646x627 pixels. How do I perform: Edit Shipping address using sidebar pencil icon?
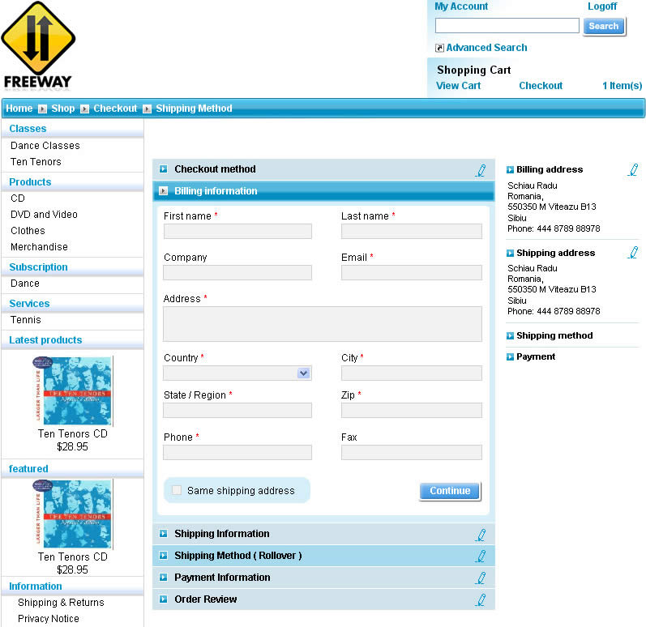coord(633,253)
